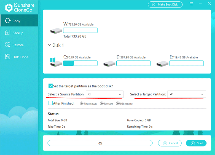Select the W: drive icon

[x=56, y=31]
